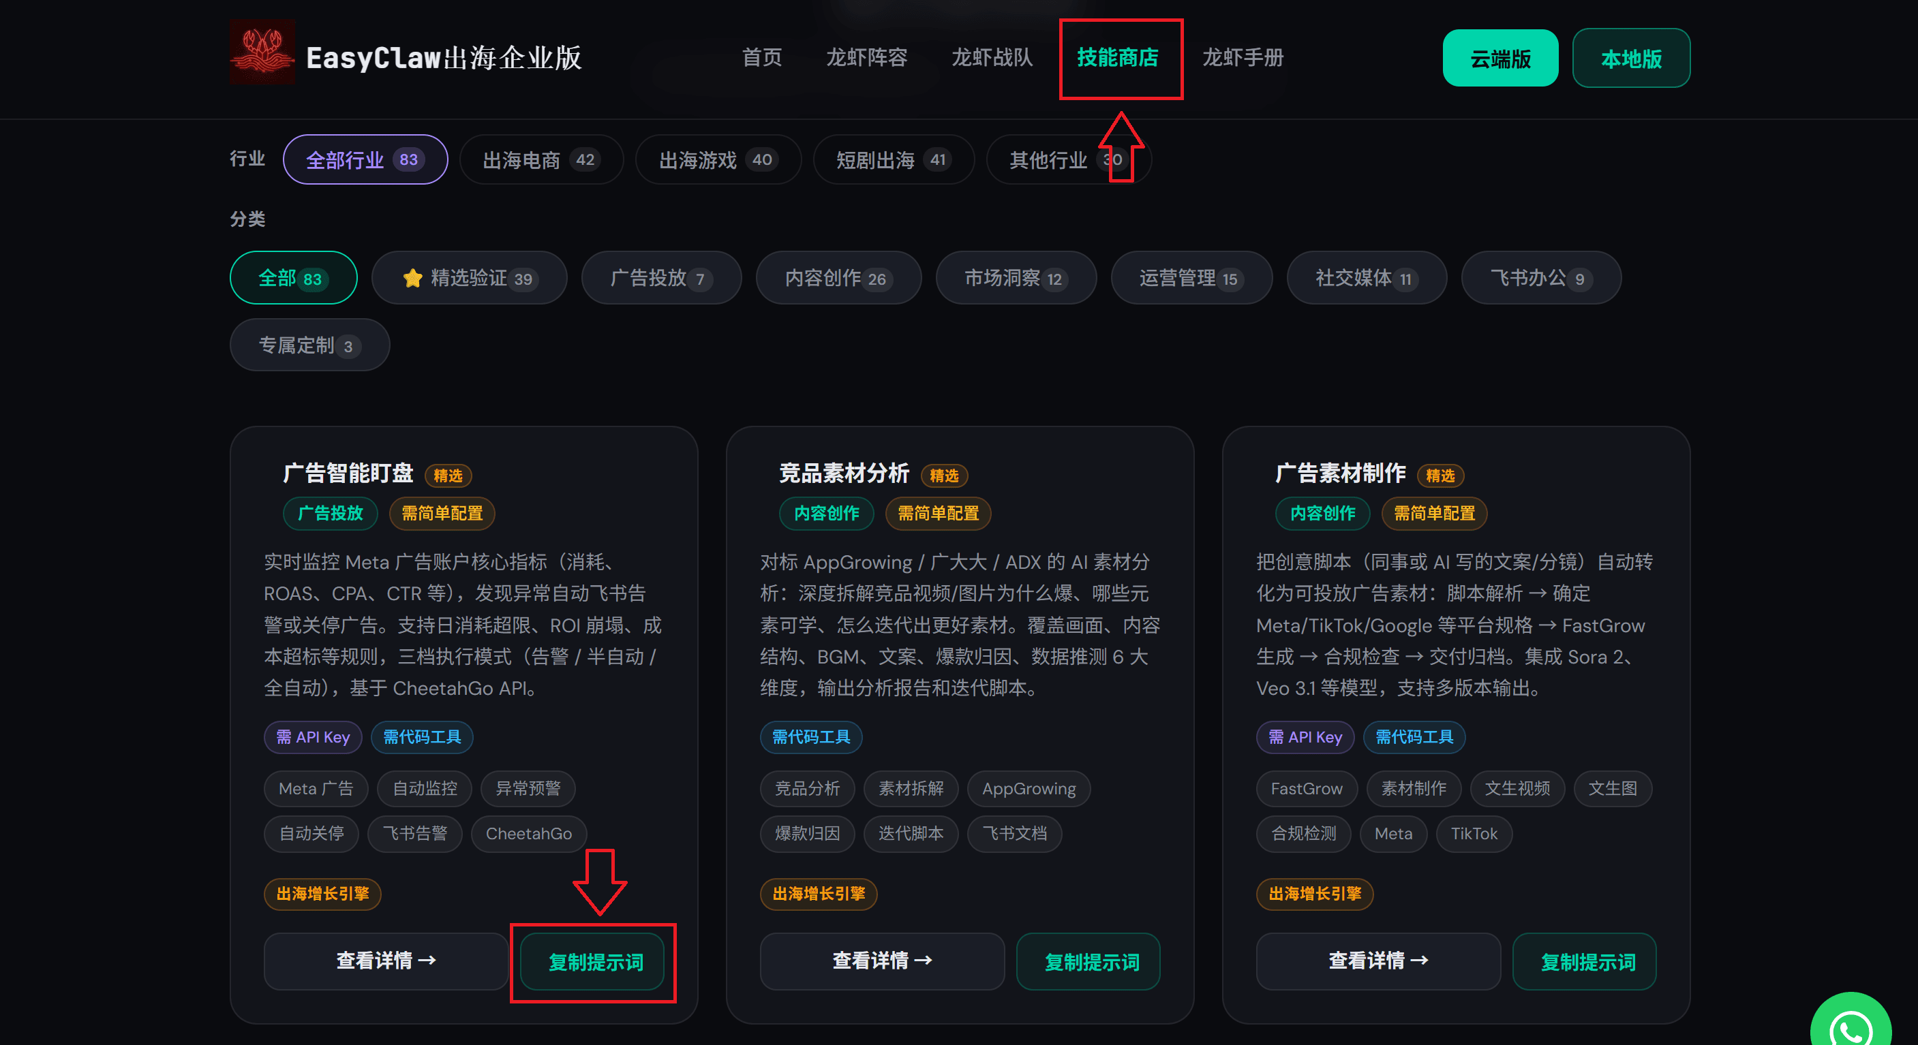This screenshot has height=1045, width=1918.
Task: Filter by 出海电商 industry
Action: pos(541,159)
